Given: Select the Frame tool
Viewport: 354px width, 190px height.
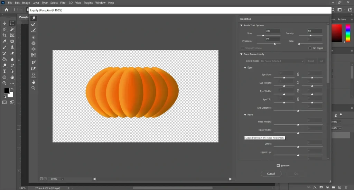Looking at the screenshot, I should point(12,35).
